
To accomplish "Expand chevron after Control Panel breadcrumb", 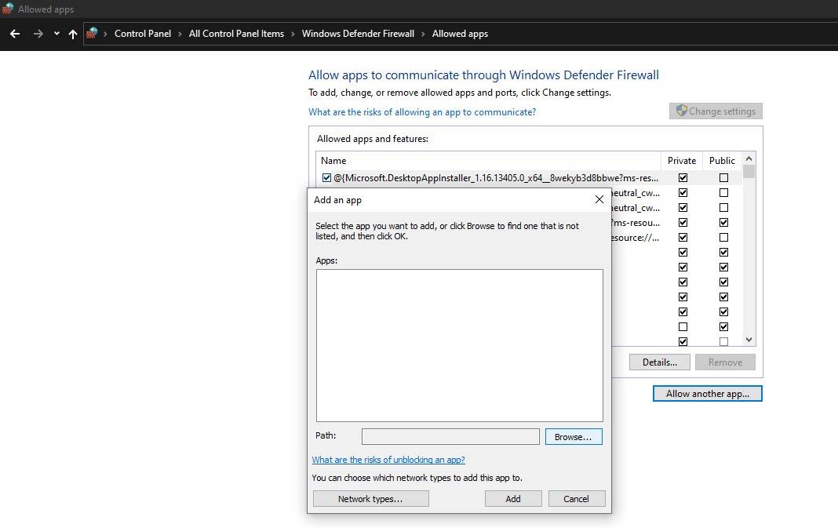I will coord(180,34).
